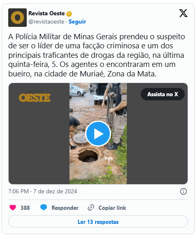
Task: Click the Revista Oeste display name
Action: tap(46, 14)
